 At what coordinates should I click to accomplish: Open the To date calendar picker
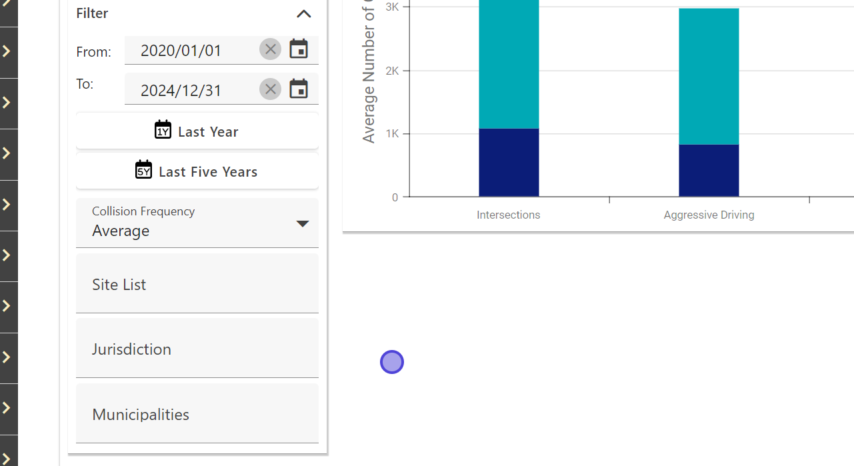pyautogui.click(x=299, y=89)
